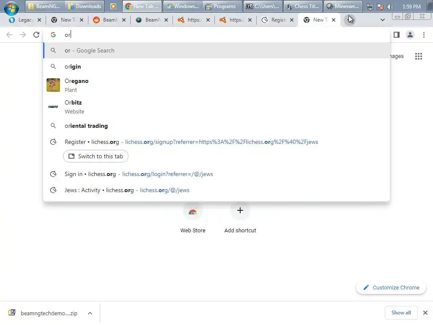The image size is (433, 325).
Task: Close the Reddit BeamNG tab
Action: click(x=124, y=20)
